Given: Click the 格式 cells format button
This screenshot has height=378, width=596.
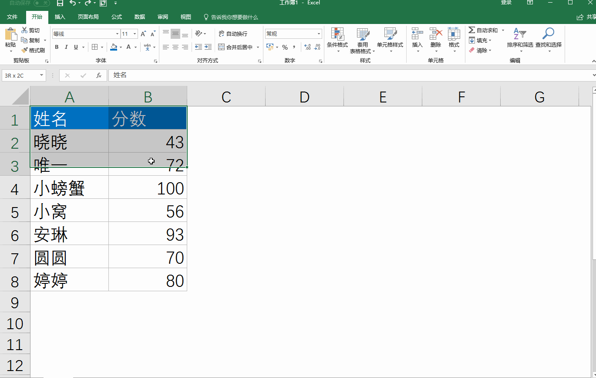Looking at the screenshot, I should [x=454, y=39].
